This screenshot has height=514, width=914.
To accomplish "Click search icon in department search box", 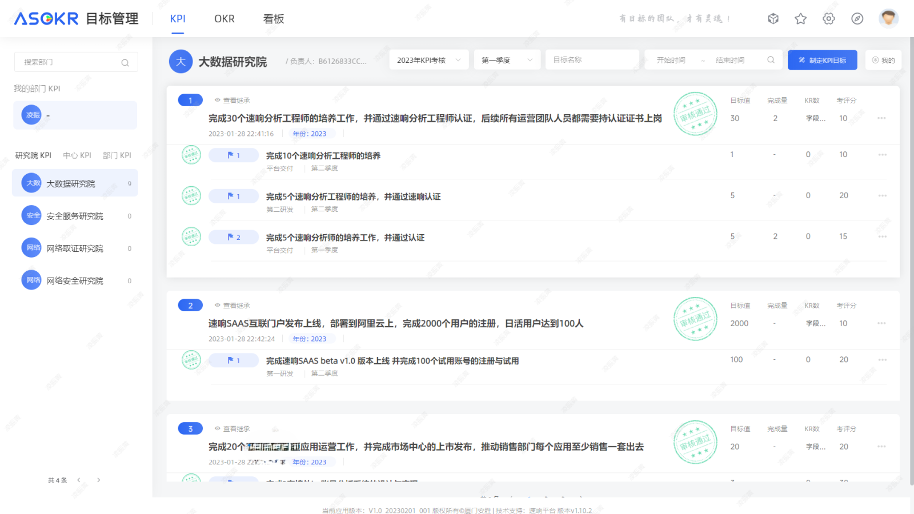I will click(x=125, y=63).
